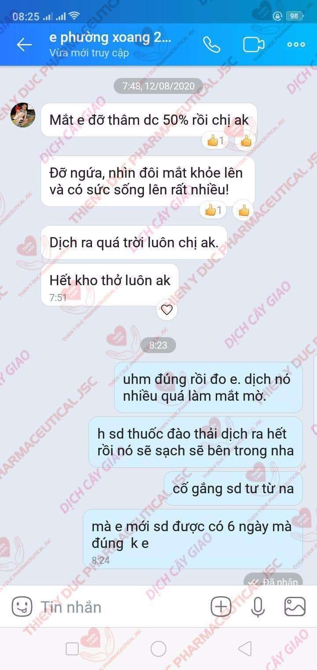
Task: Select the 'Dịch ra quá trời luôn' message bubble
Action: click(x=134, y=243)
